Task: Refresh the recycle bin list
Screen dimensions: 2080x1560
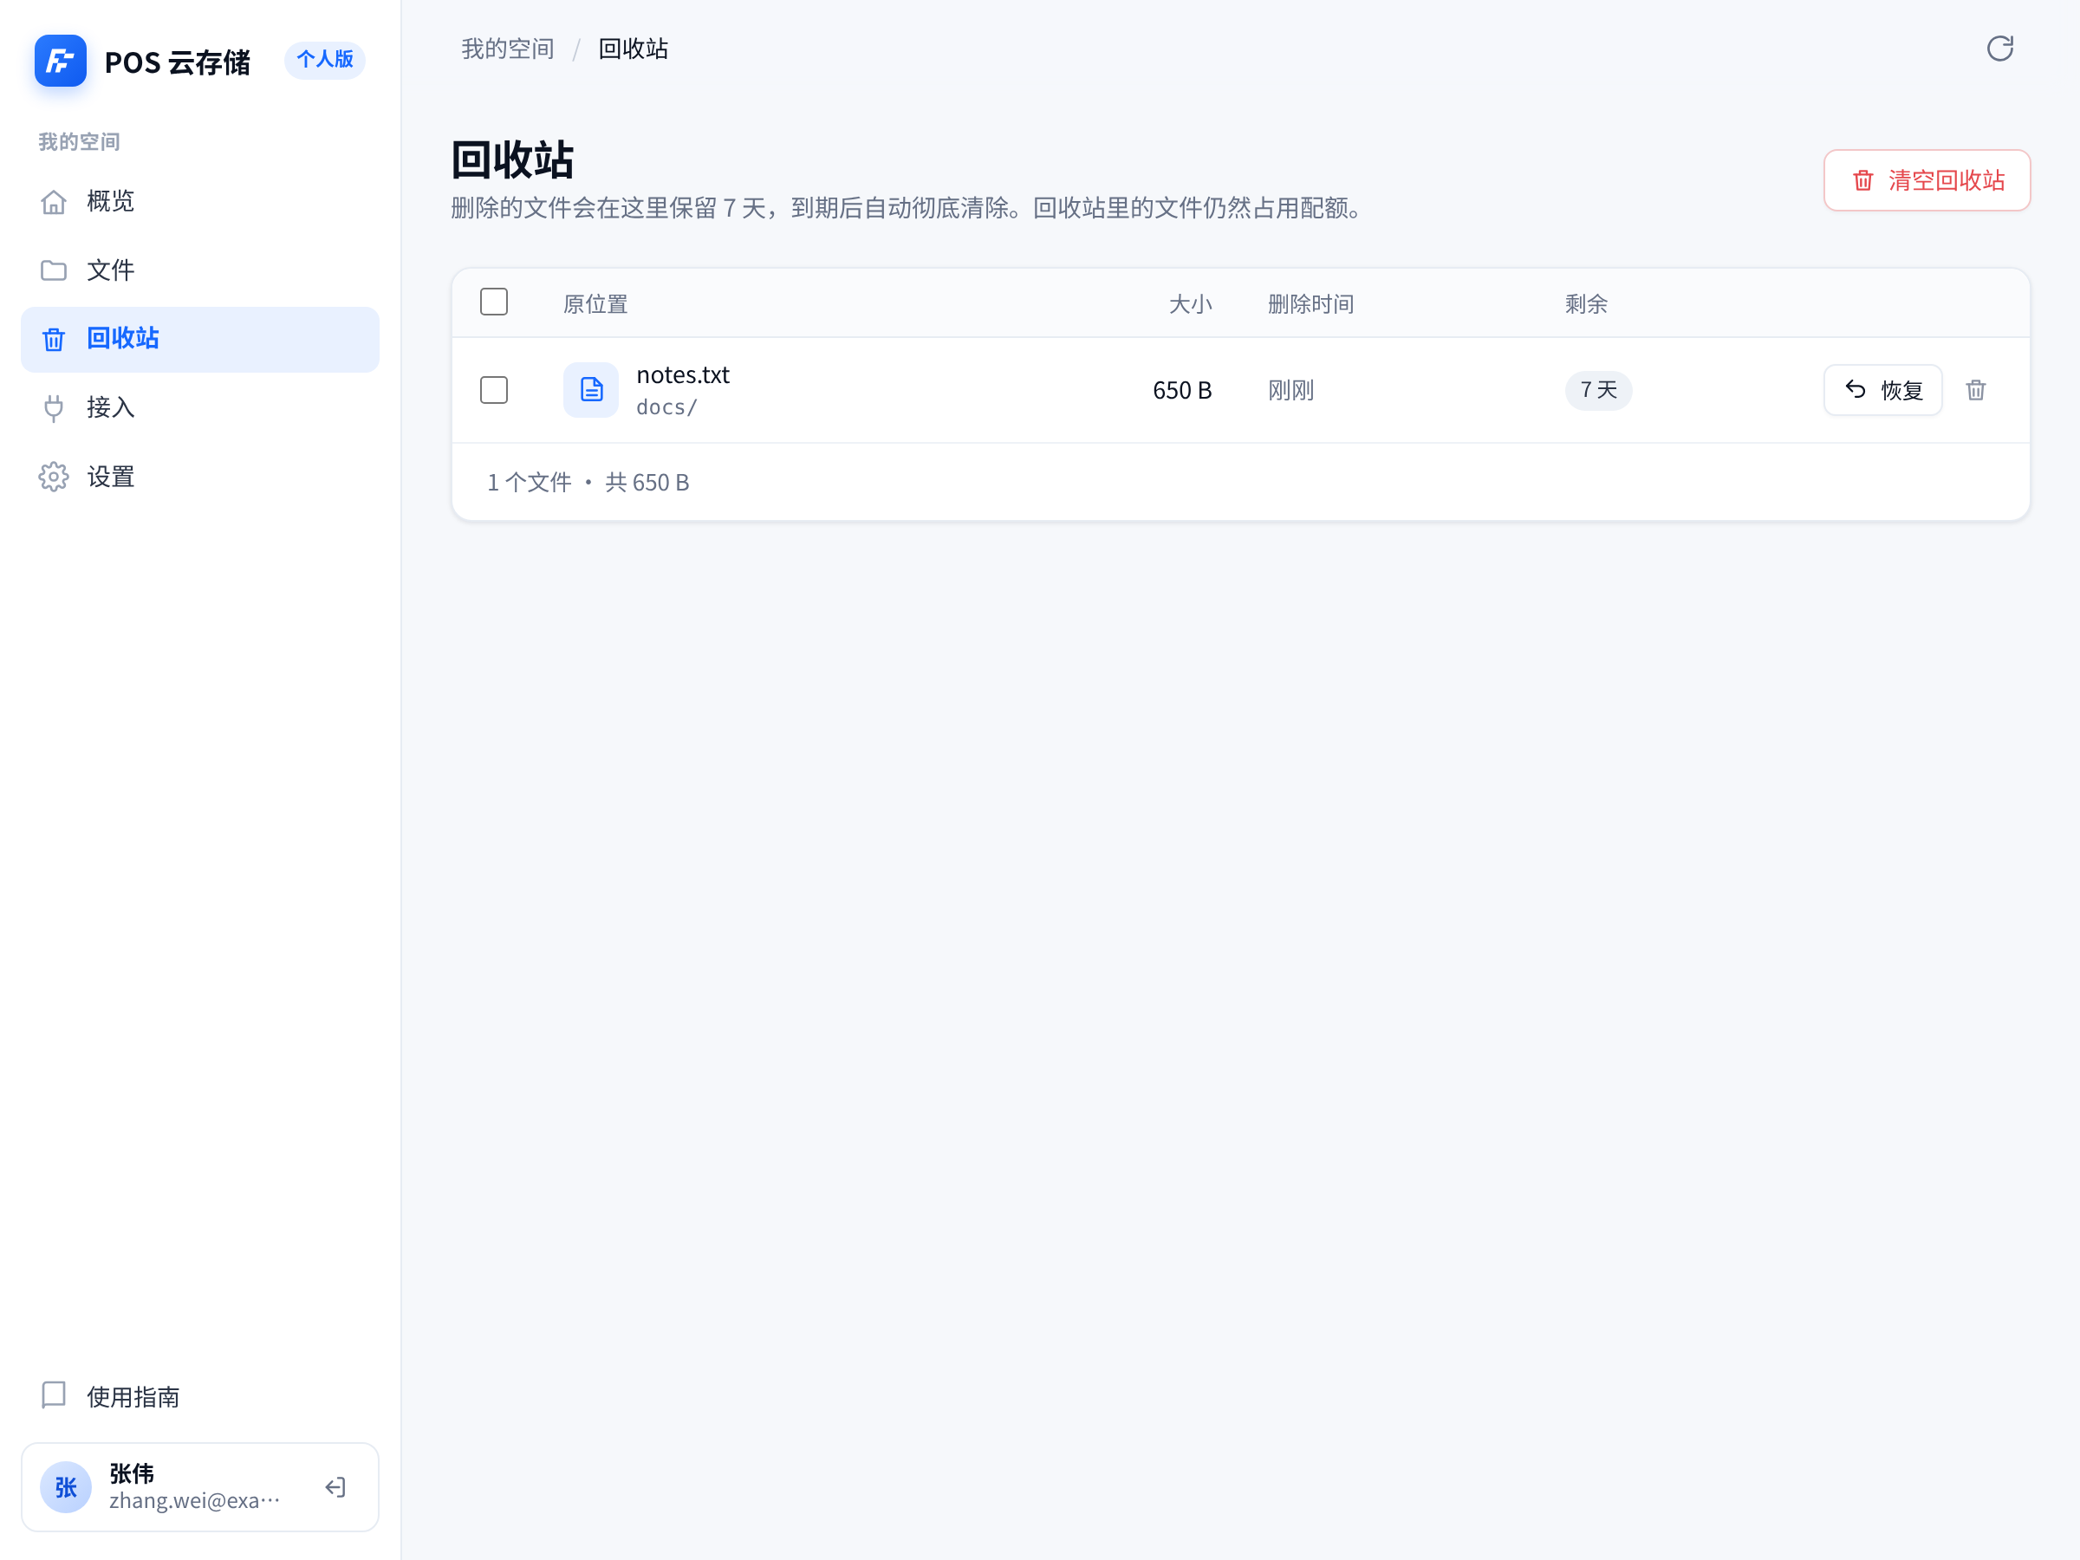Action: click(x=1999, y=48)
